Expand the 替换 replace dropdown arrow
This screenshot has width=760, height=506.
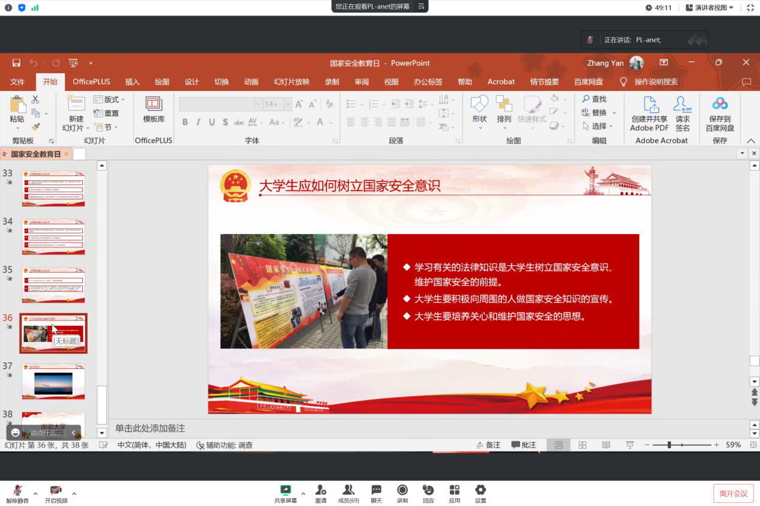tap(614, 113)
